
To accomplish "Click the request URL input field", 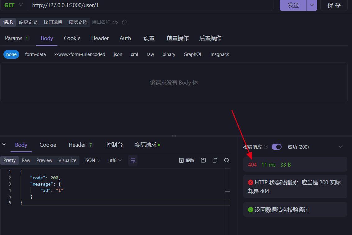I will (149, 5).
